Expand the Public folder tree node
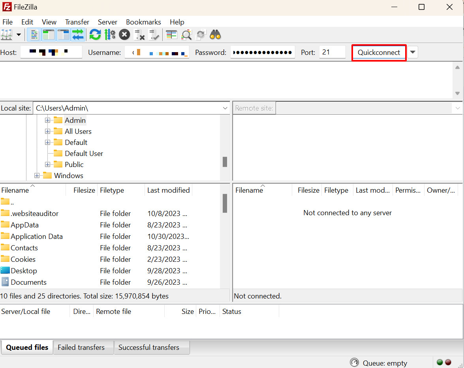This screenshot has width=464, height=368. [x=47, y=165]
